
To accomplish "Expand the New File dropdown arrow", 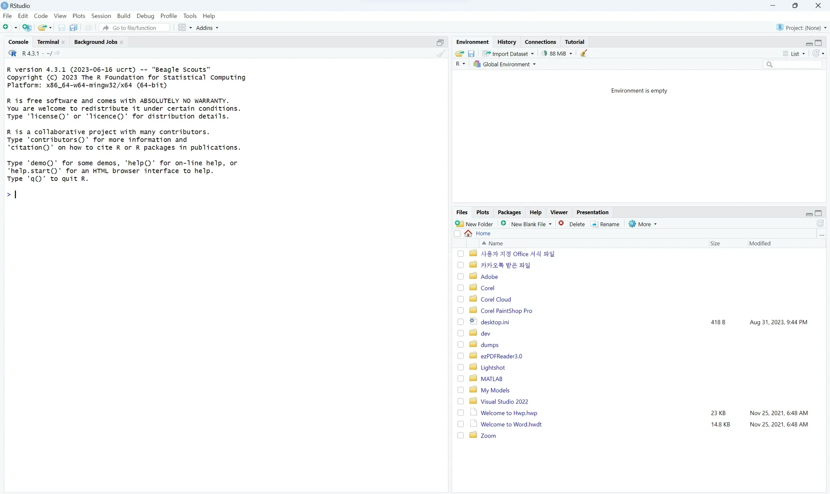I will click(16, 28).
